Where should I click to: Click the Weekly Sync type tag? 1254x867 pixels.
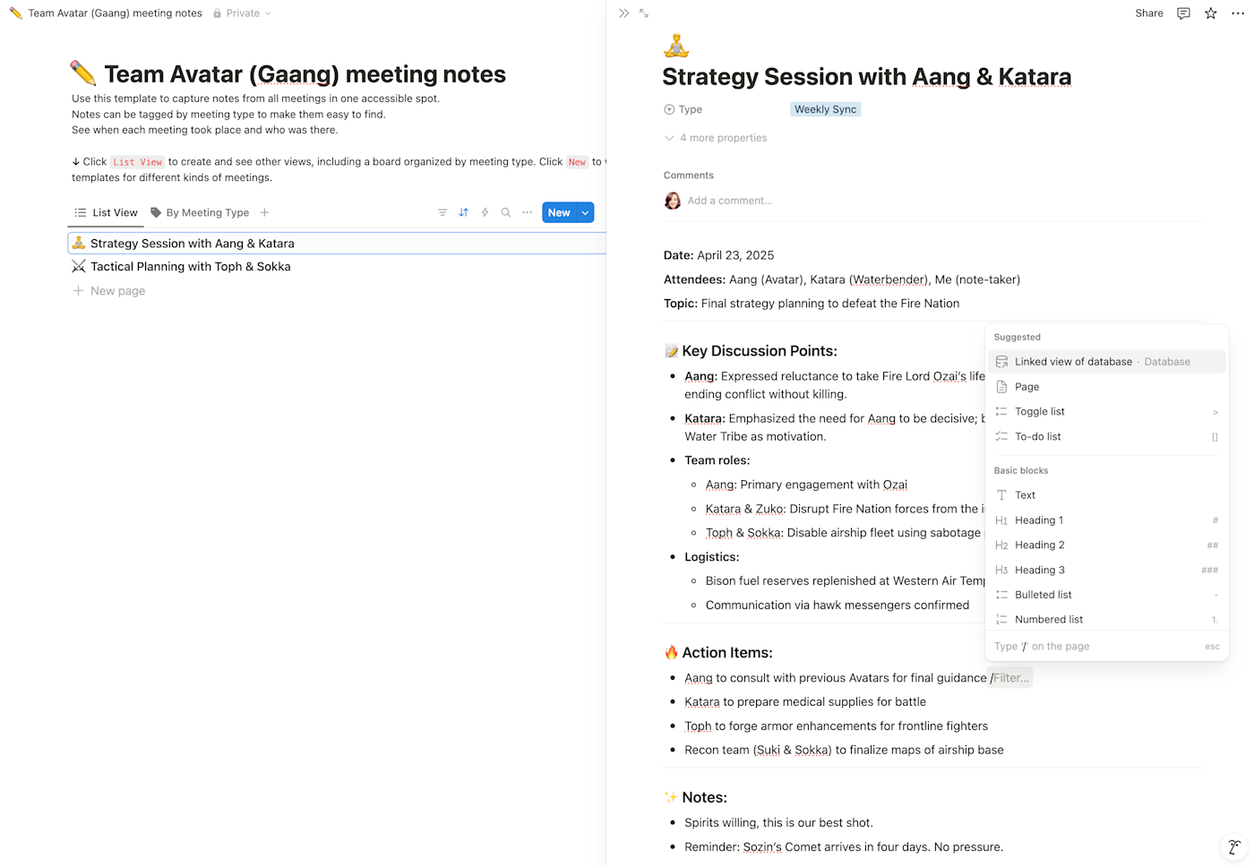825,109
